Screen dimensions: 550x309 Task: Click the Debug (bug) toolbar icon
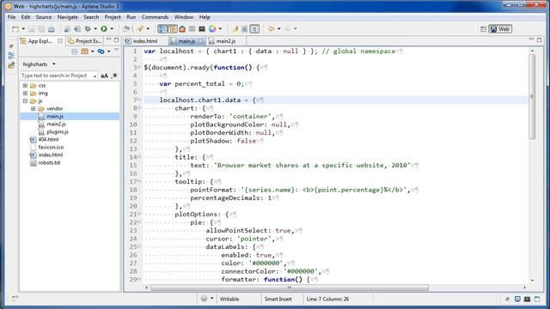pyautogui.click(x=88, y=29)
